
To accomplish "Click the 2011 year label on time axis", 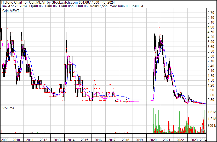I will coord(30,140).
